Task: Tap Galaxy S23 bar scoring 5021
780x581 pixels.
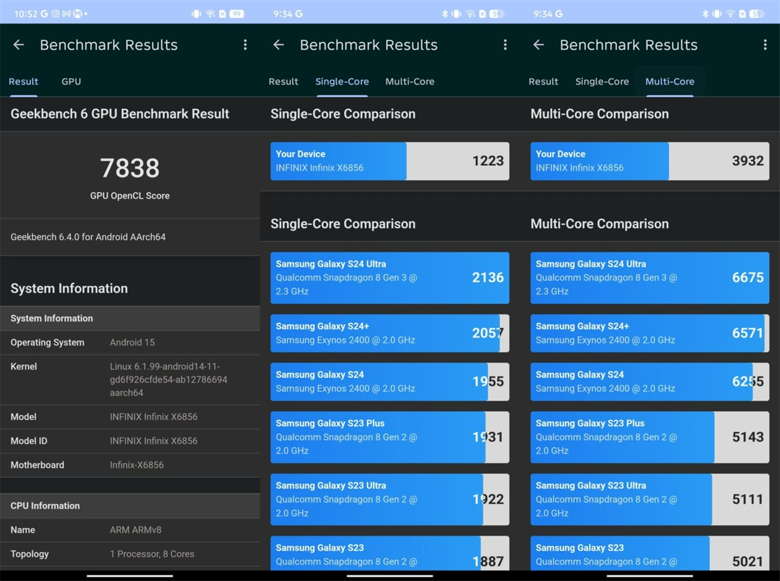Action: pyautogui.click(x=650, y=553)
